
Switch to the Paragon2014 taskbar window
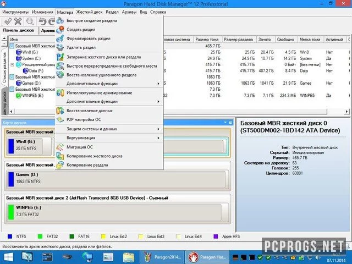coord(162,257)
